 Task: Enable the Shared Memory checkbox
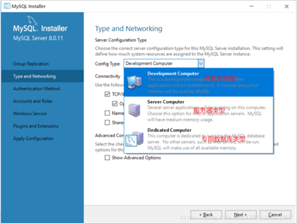[107, 123]
